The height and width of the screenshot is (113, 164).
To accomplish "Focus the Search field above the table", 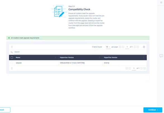I will (x=80, y=52).
